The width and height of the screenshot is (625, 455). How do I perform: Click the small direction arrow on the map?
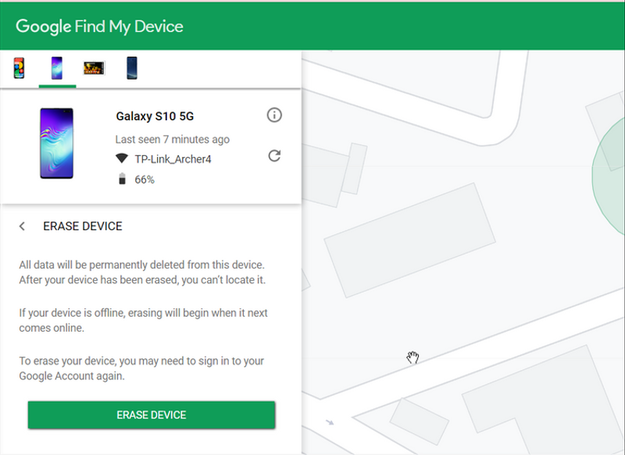330,422
